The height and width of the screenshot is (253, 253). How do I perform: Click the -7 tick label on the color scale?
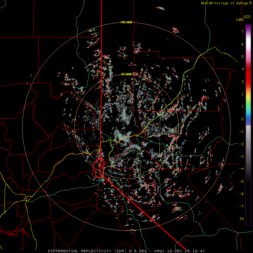241,206
